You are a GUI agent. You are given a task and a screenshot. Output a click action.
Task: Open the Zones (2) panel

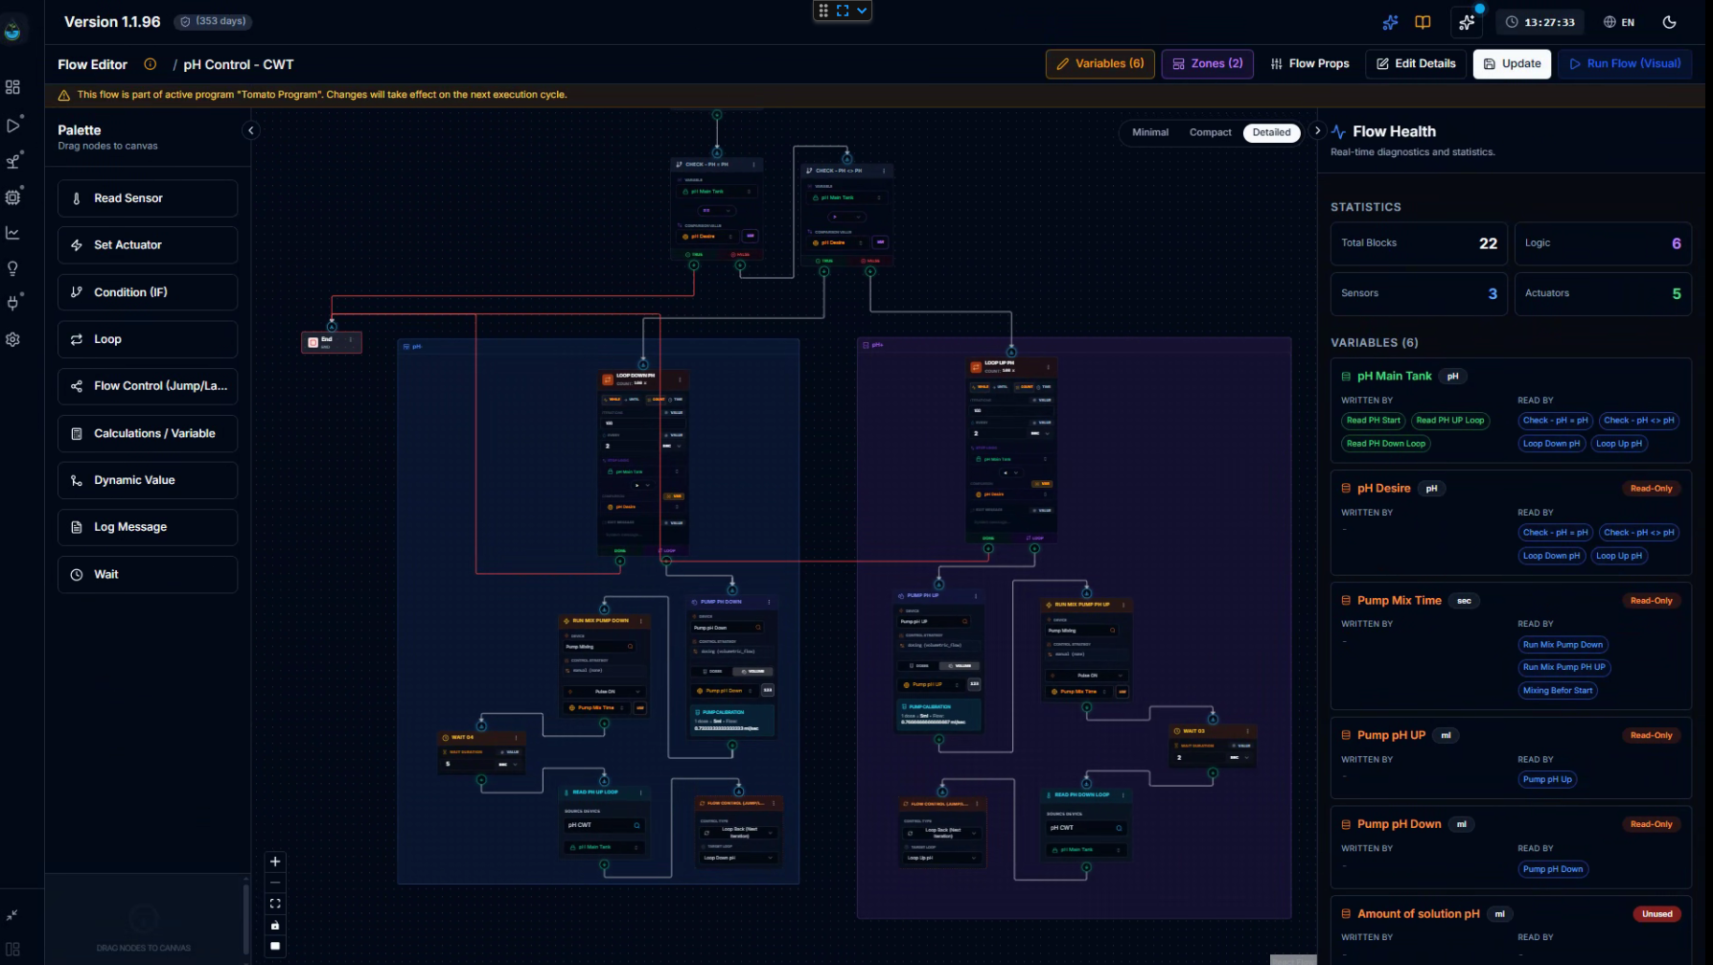pyautogui.click(x=1207, y=64)
